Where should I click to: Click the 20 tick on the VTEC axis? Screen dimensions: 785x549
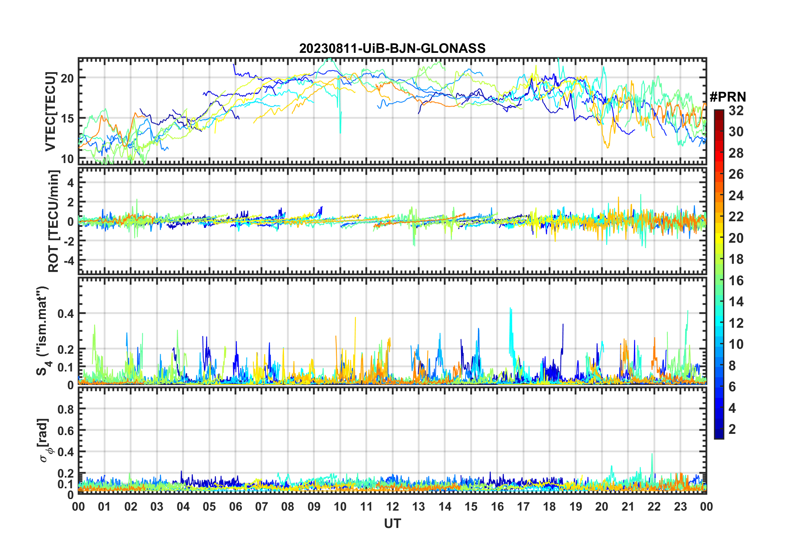(x=67, y=78)
